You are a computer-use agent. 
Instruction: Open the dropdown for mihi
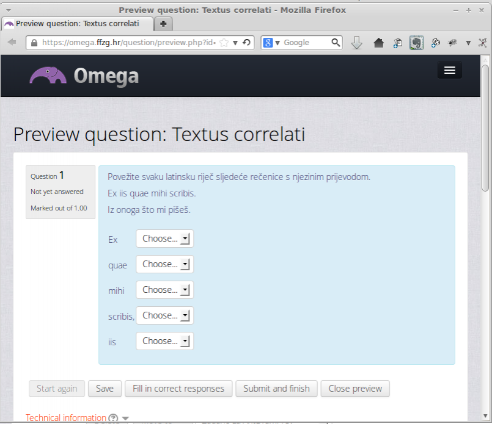(165, 290)
